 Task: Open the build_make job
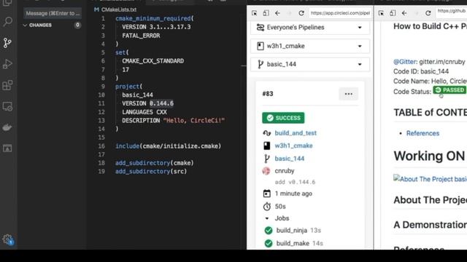point(293,243)
